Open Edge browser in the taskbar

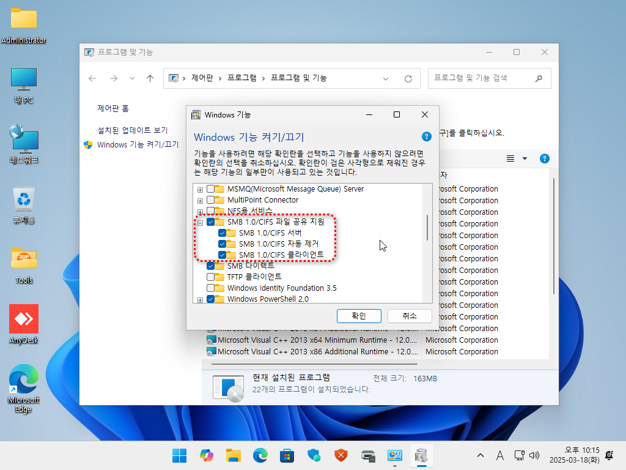(260, 455)
